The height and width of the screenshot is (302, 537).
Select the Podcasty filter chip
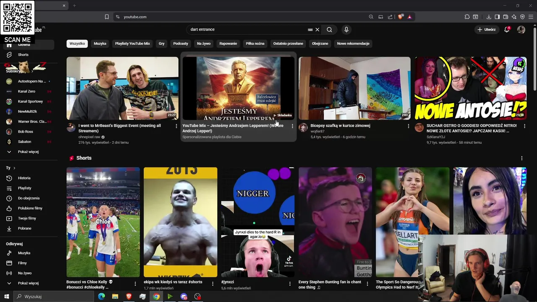point(181,44)
